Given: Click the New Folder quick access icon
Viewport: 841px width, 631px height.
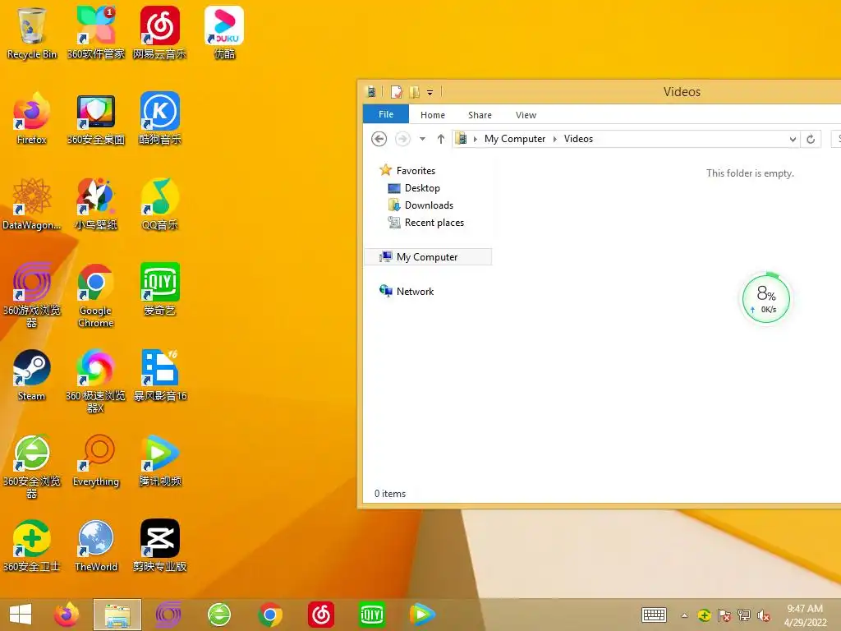Looking at the screenshot, I should [414, 92].
